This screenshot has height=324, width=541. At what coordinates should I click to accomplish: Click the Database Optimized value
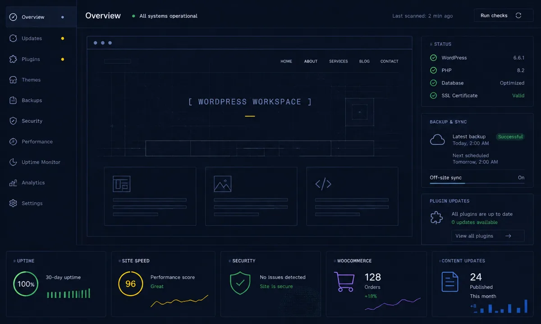[x=512, y=83]
